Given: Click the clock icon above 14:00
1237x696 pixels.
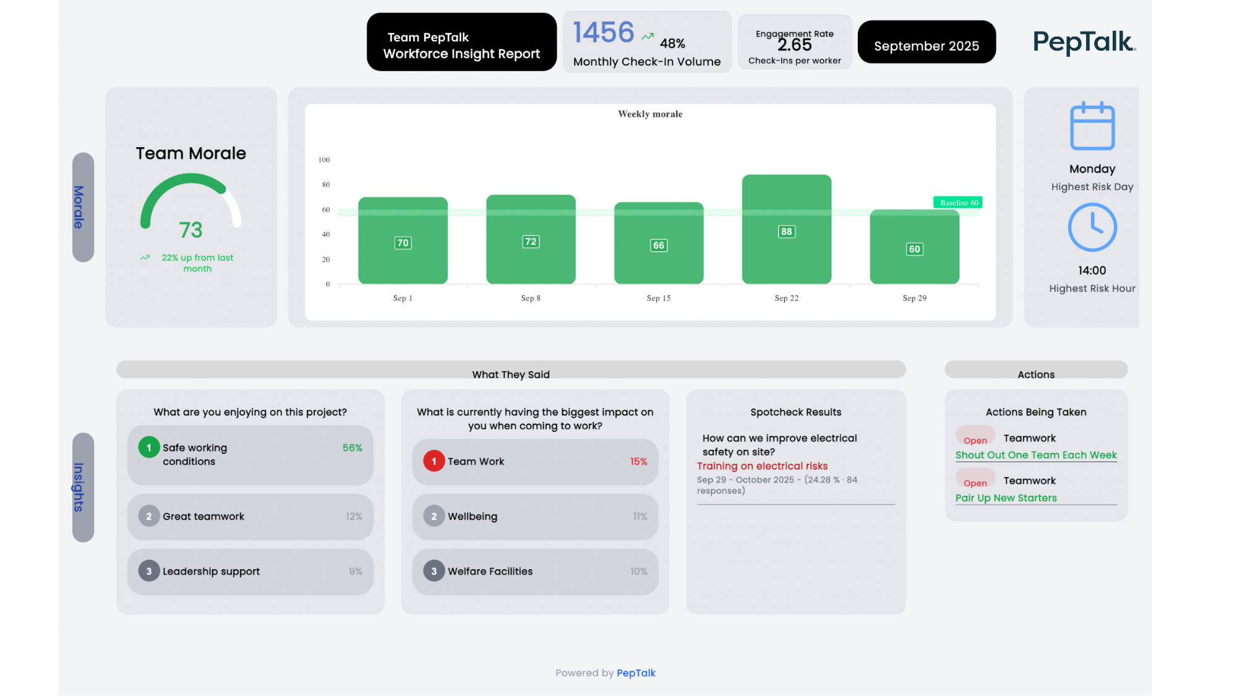Looking at the screenshot, I should click(1092, 228).
